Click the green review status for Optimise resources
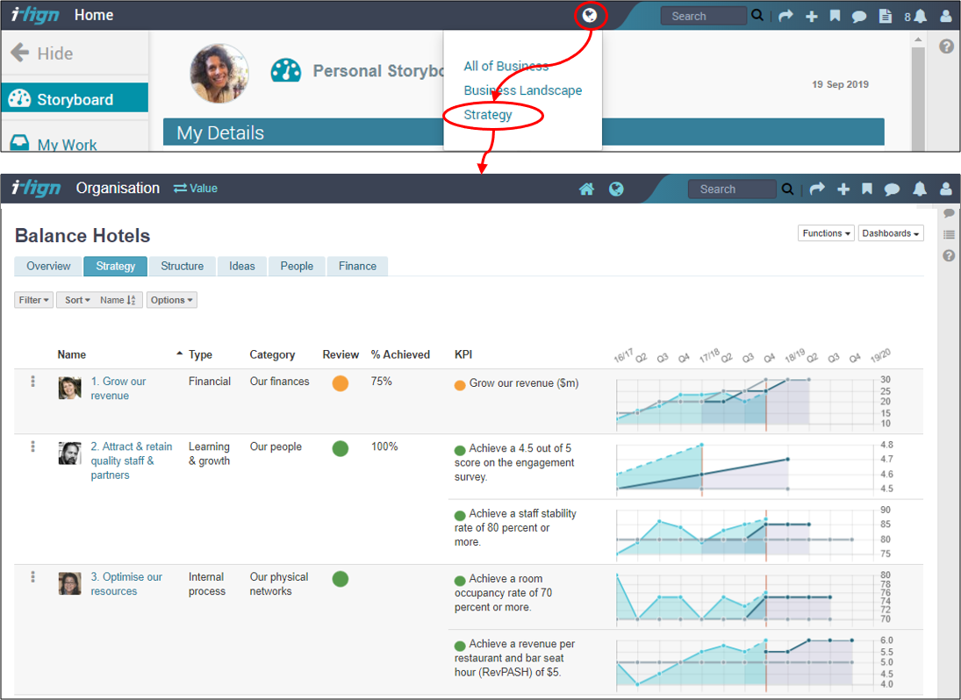 [x=341, y=579]
